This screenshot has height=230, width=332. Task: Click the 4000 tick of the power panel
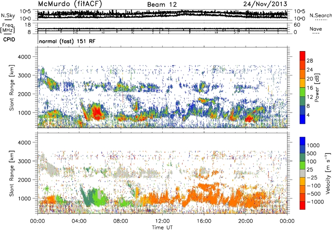coord(24,57)
